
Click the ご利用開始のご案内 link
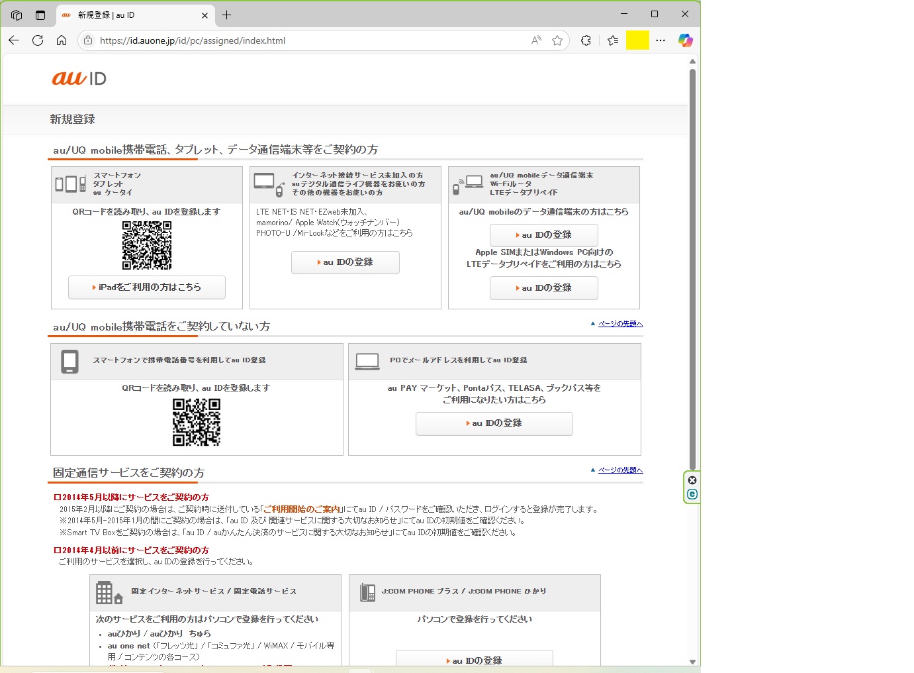point(302,509)
